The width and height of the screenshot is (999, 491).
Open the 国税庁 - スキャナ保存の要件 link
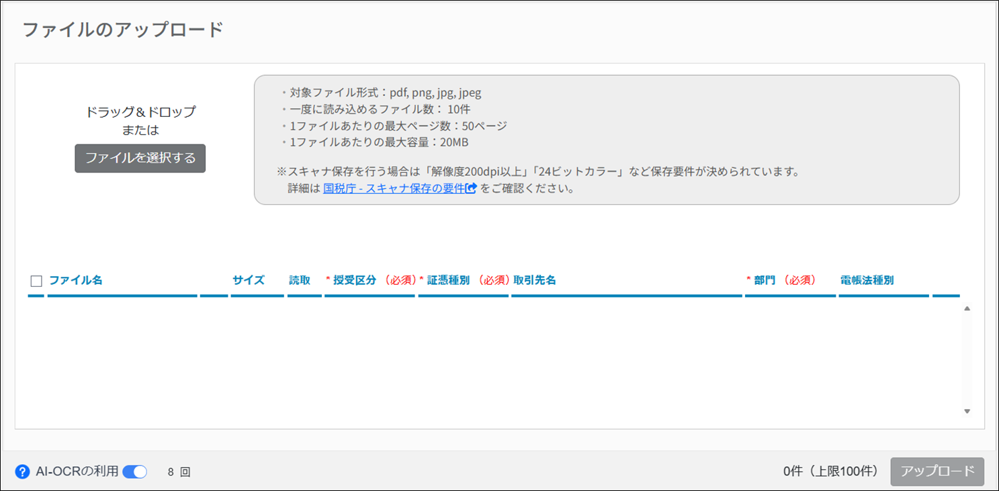tap(394, 189)
